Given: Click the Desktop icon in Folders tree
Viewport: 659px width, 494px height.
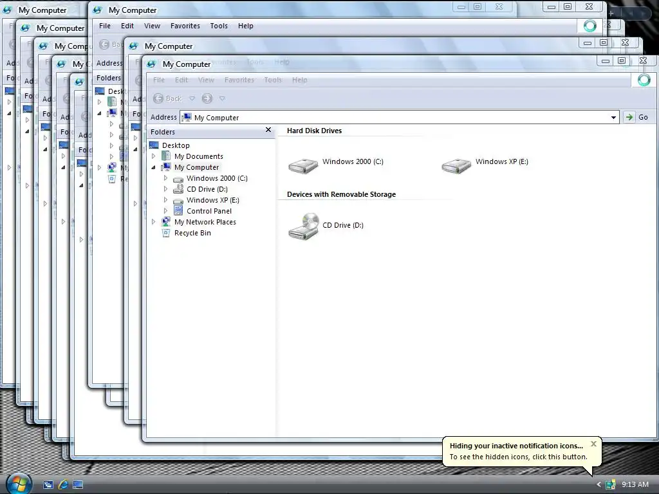Looking at the screenshot, I should pos(154,145).
